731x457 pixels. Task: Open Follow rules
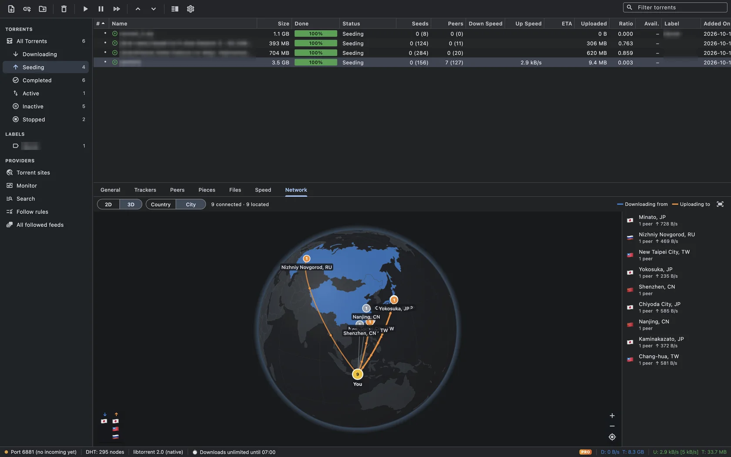click(x=46, y=212)
